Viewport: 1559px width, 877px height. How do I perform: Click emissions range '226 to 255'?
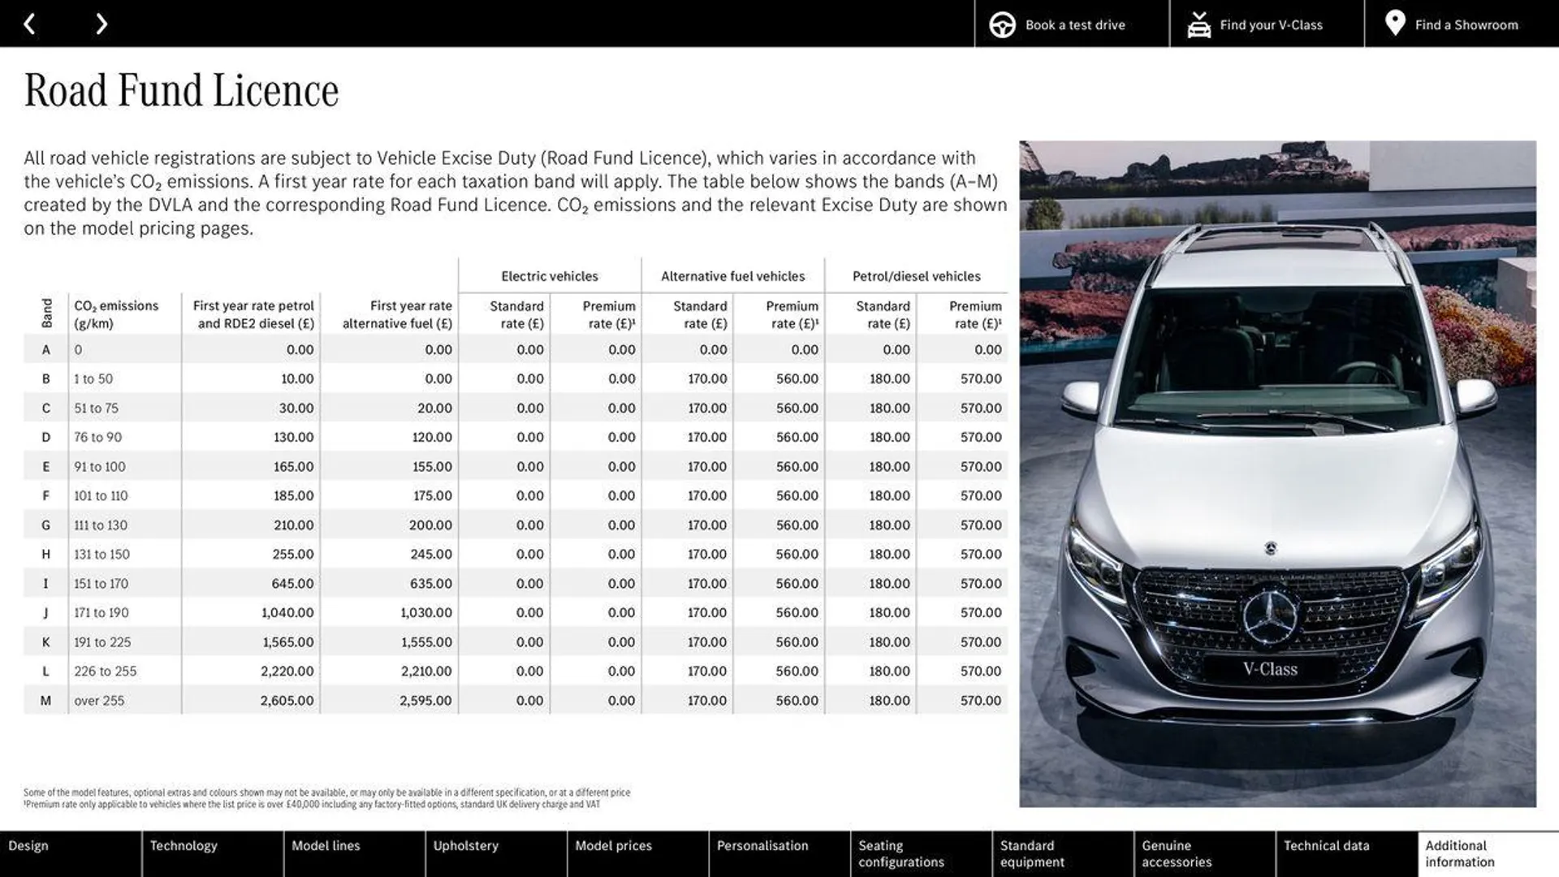point(106,671)
